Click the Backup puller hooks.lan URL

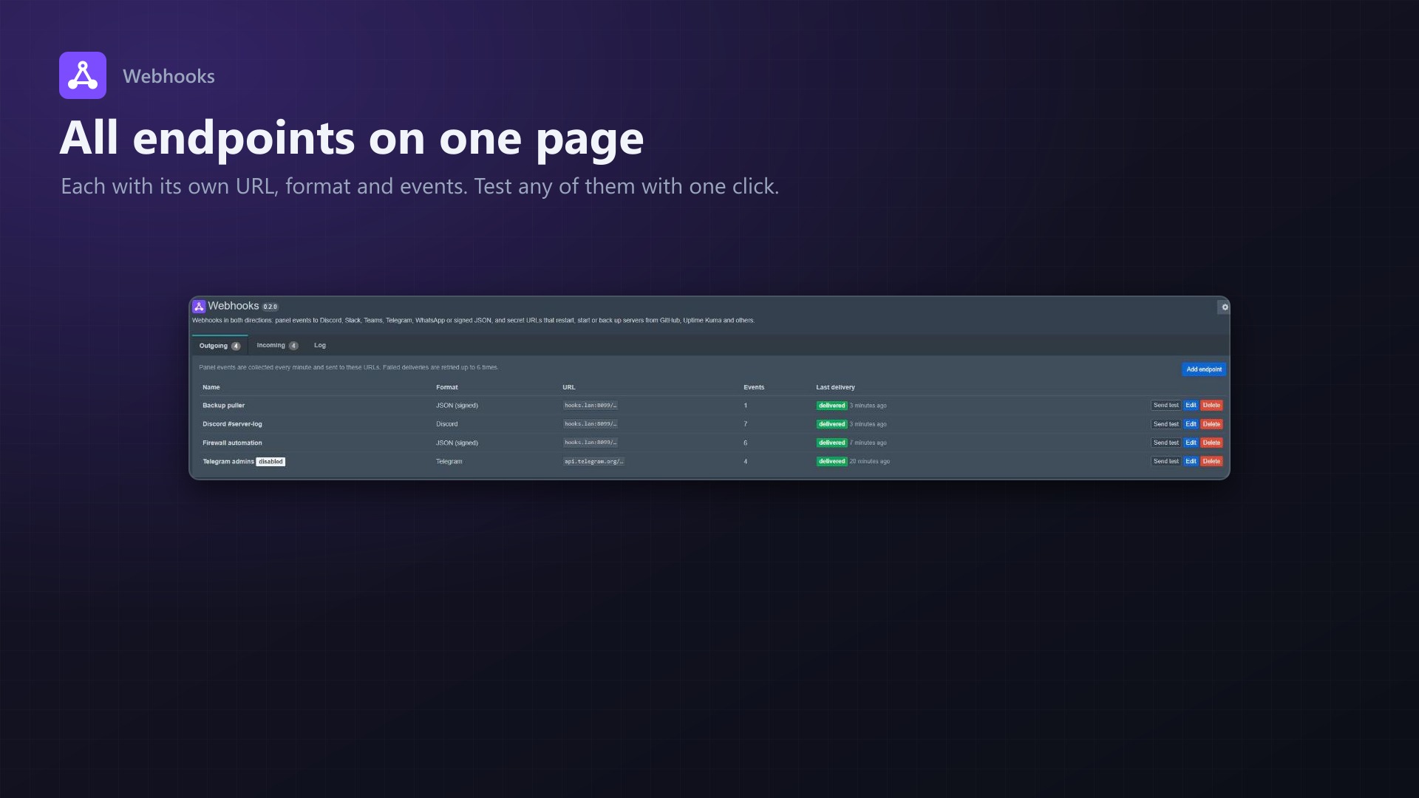(591, 406)
